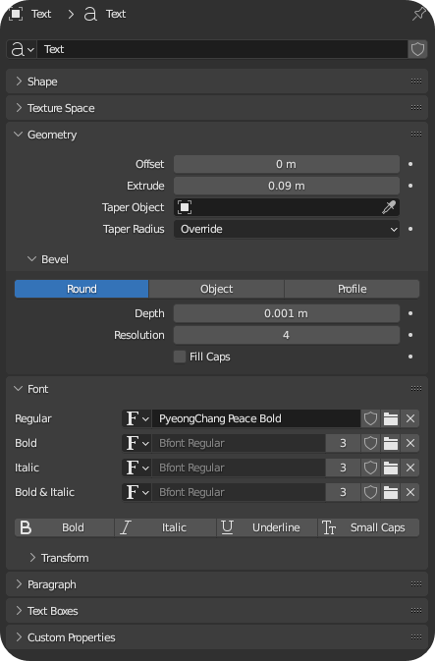The image size is (435, 661).
Task: Toggle Bold text style button
Action: point(65,527)
